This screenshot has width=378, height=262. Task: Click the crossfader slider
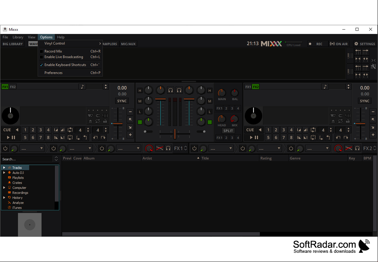[x=175, y=134]
